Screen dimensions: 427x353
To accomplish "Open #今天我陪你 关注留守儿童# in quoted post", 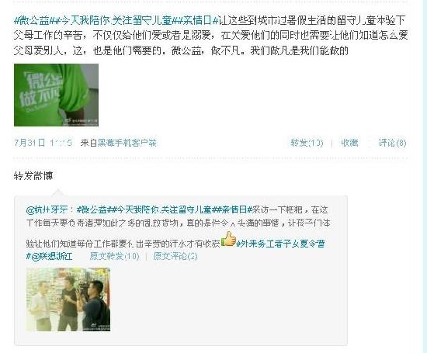I will tap(160, 209).
